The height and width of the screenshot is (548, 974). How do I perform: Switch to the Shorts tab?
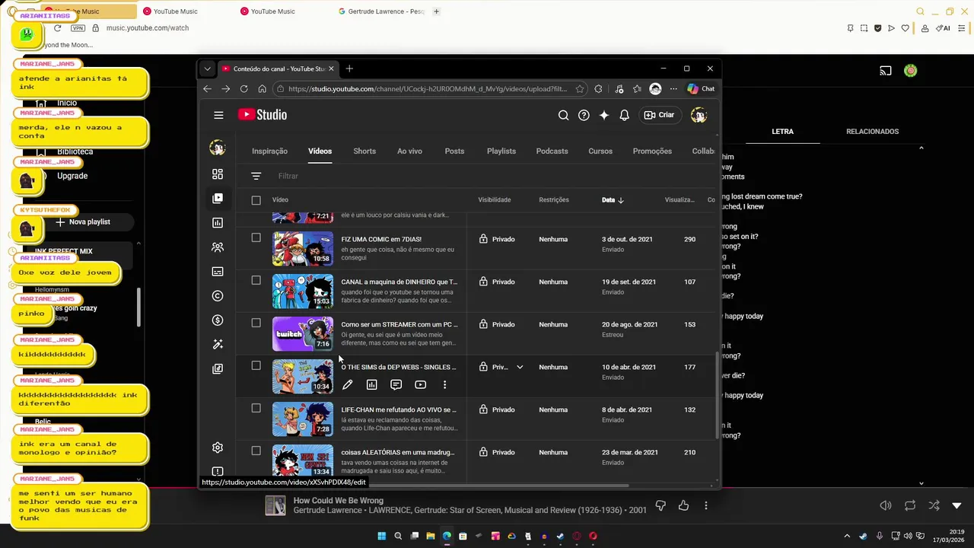364,151
